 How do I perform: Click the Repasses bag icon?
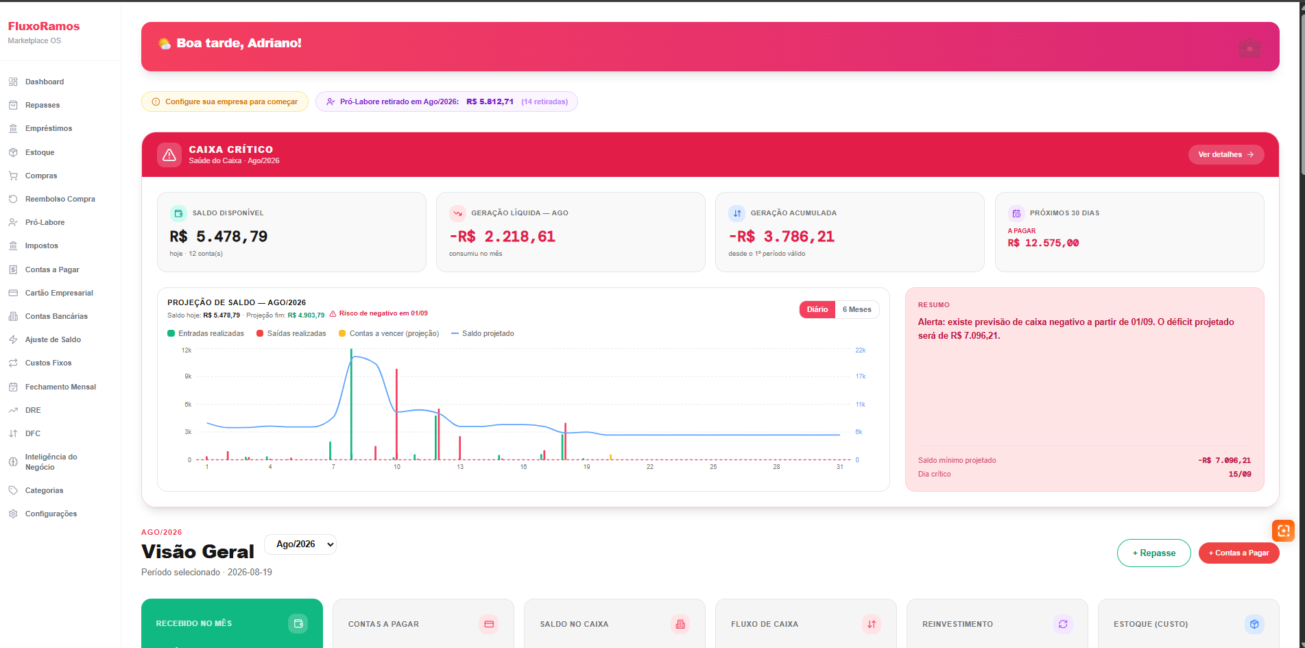coord(13,105)
